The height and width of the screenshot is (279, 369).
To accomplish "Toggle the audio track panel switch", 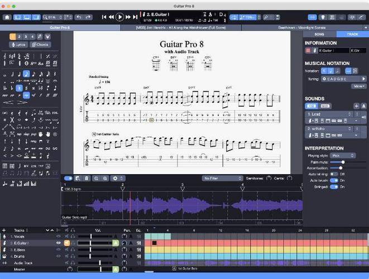I will click(x=68, y=179).
